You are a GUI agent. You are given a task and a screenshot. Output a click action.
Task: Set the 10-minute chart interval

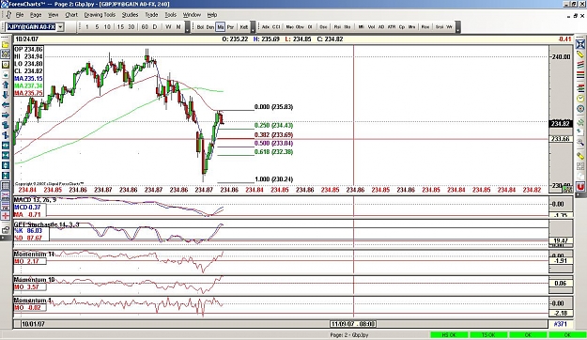(107, 27)
